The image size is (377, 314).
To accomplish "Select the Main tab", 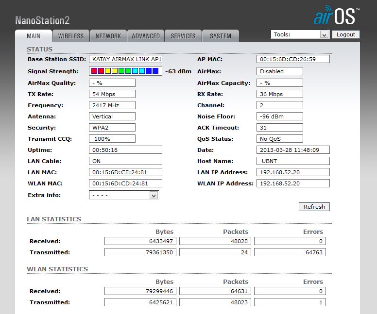I will [34, 36].
